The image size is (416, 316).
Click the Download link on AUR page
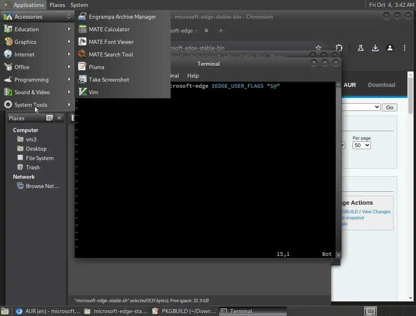[381, 85]
